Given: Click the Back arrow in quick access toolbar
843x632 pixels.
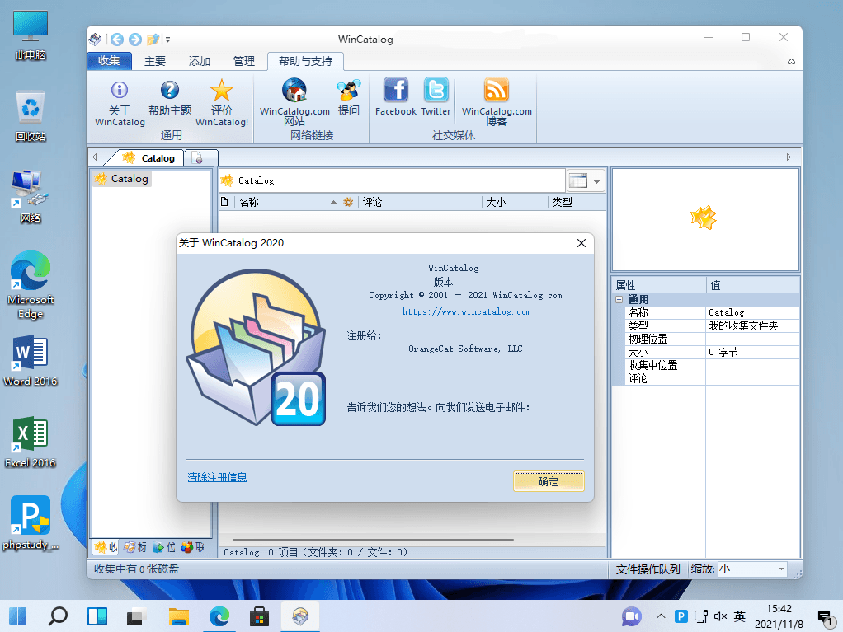Looking at the screenshot, I should tap(117, 40).
